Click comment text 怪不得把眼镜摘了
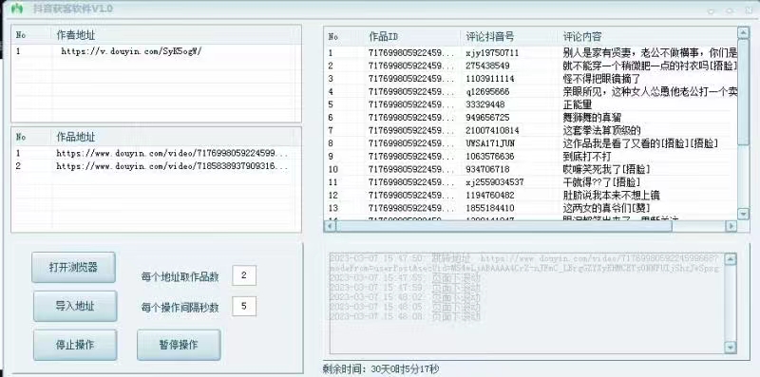The image size is (760, 377). click(602, 79)
